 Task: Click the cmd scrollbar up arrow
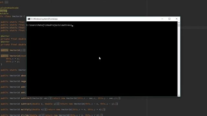[x=179, y=23]
